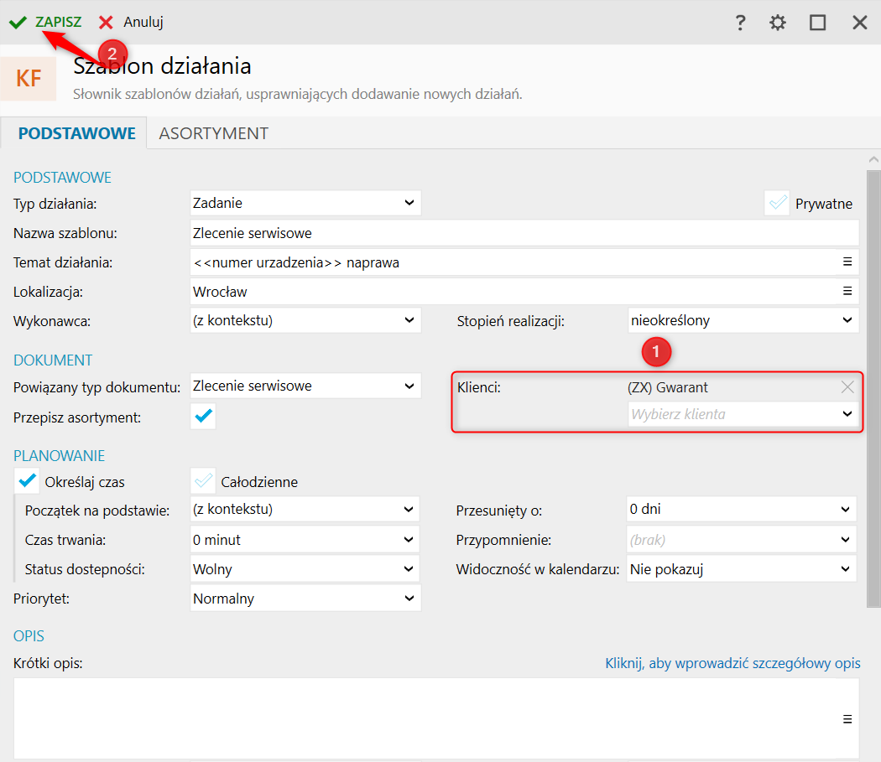Open the Krótki opis field menu icon
The width and height of the screenshot is (881, 762).
point(847,719)
